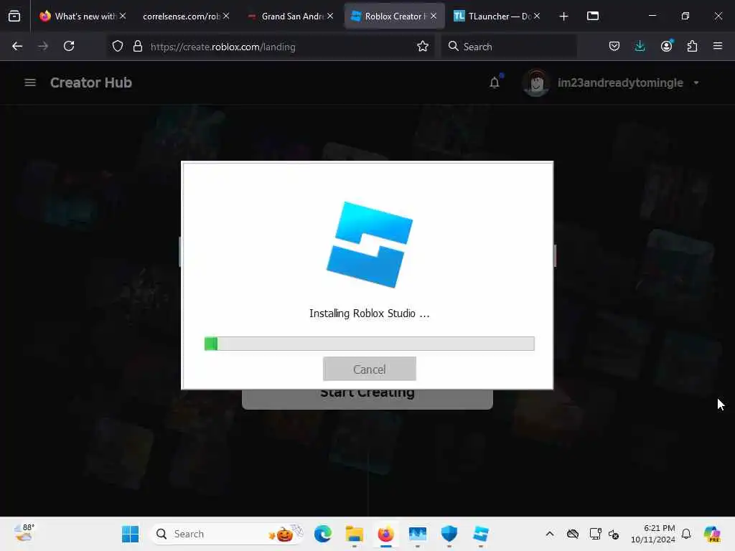Click the Creator Hub title
Screen dimensions: 735x551
pyautogui.click(x=91, y=83)
